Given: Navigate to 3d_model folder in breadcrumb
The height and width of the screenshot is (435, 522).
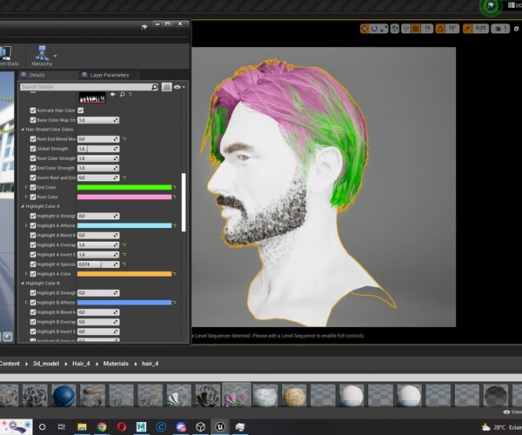Looking at the screenshot, I should (46, 364).
